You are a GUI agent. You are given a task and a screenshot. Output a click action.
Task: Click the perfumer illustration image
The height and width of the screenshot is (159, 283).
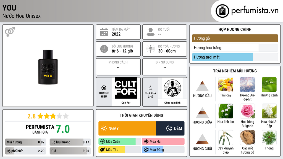(172, 88)
